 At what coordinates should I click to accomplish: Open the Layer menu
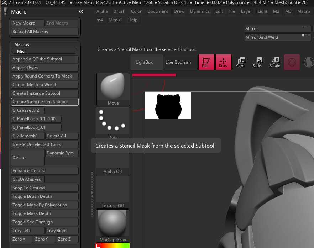[246, 11]
